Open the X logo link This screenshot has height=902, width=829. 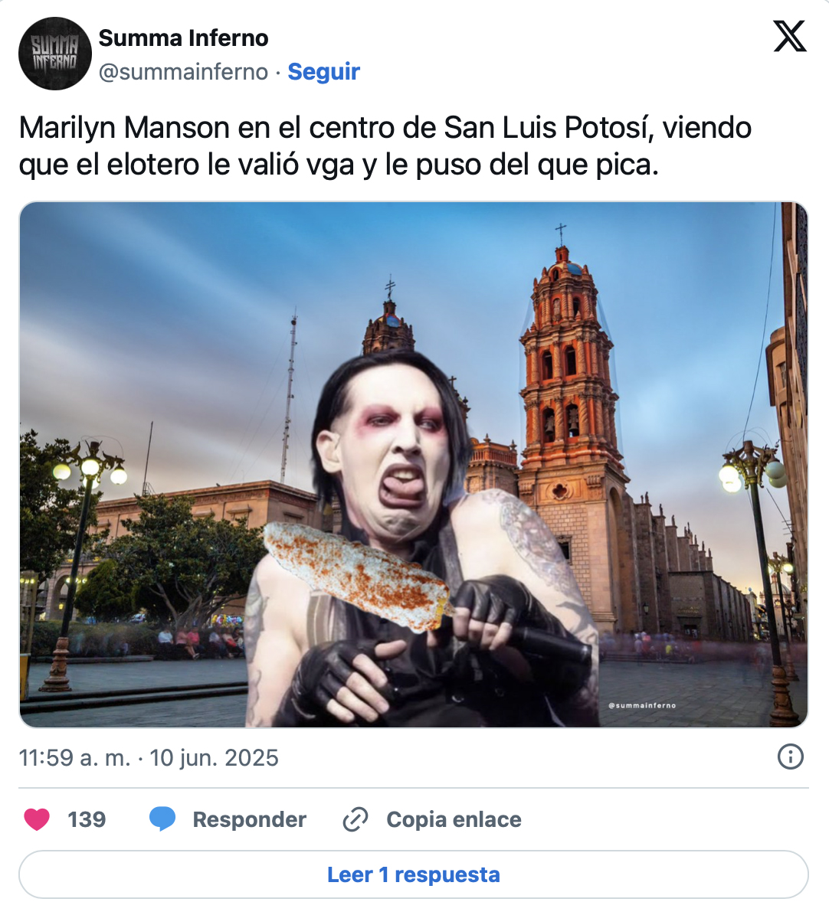point(789,36)
